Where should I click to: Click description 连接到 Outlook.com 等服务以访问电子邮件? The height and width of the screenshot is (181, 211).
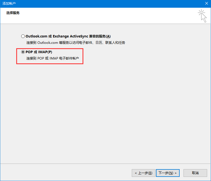pos(76,43)
